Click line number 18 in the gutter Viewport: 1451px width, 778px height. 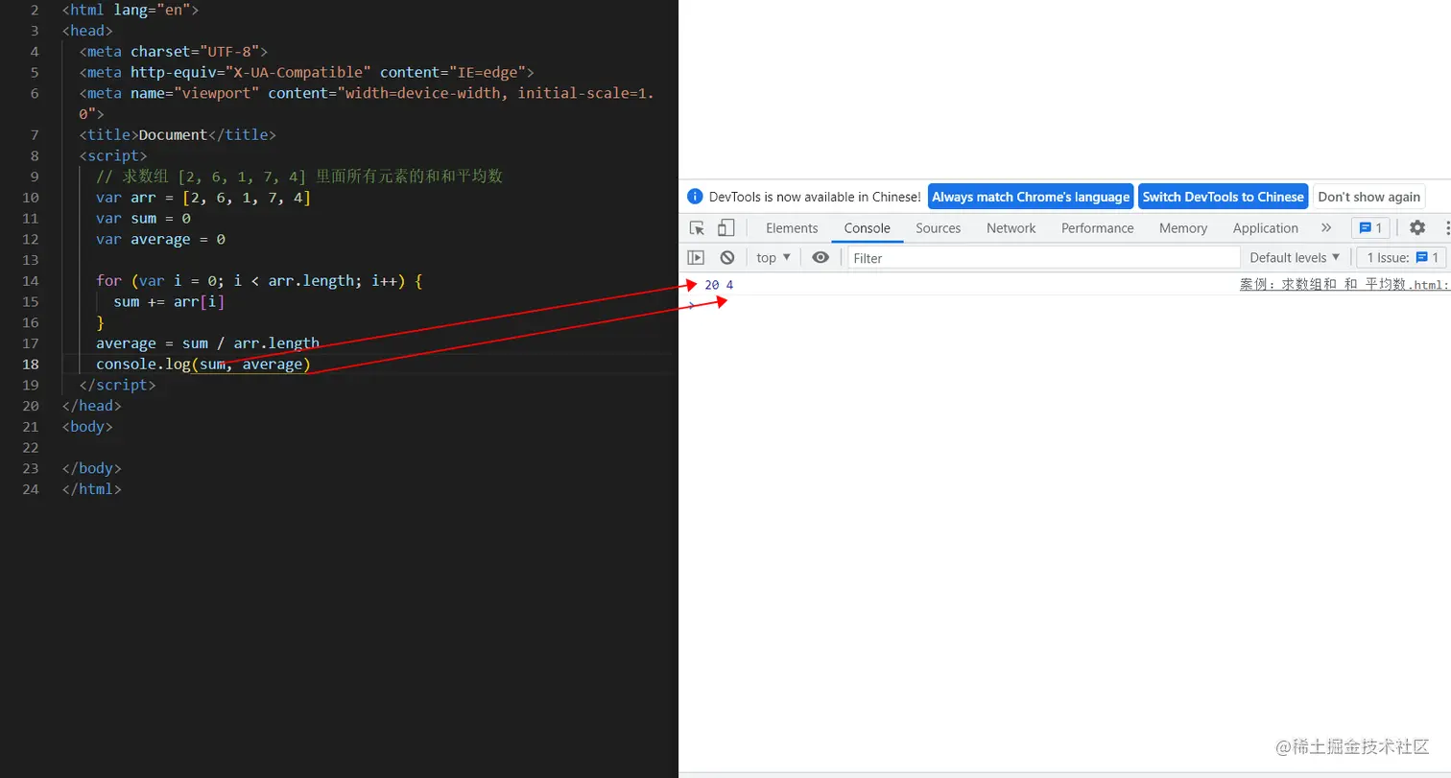coord(30,365)
